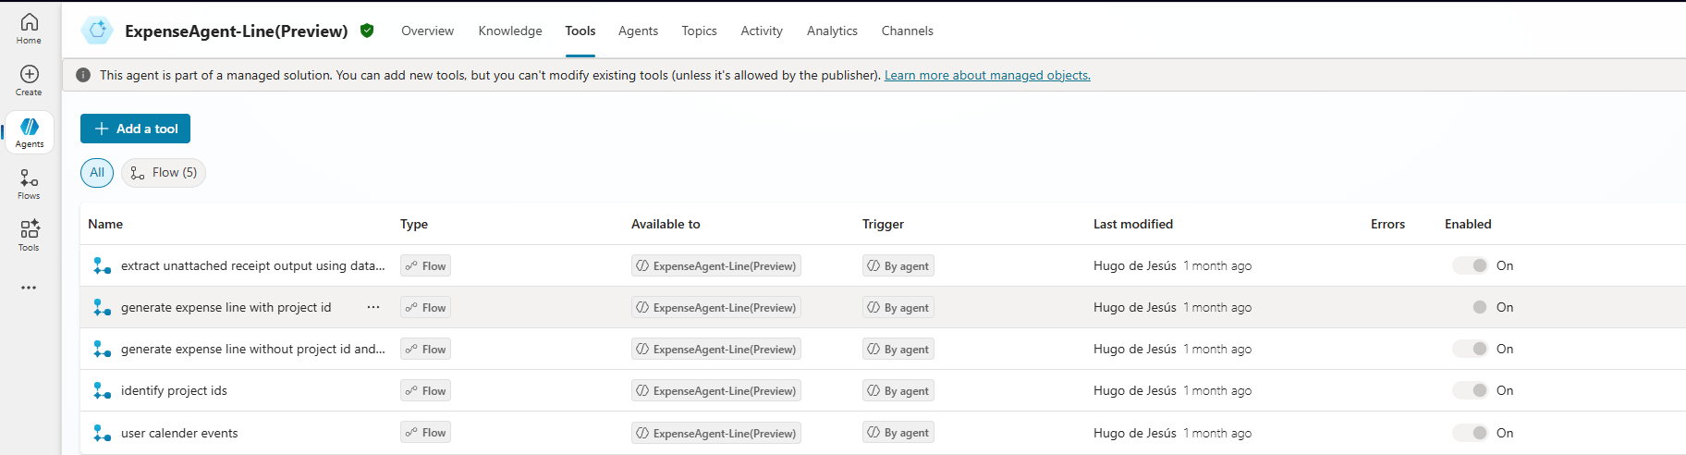Filter tools by Flow (5)
The width and height of the screenshot is (1686, 455).
[164, 173]
